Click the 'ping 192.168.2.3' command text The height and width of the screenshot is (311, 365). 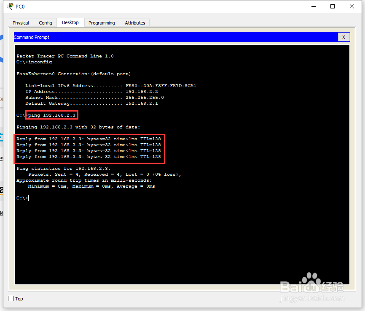coord(52,115)
